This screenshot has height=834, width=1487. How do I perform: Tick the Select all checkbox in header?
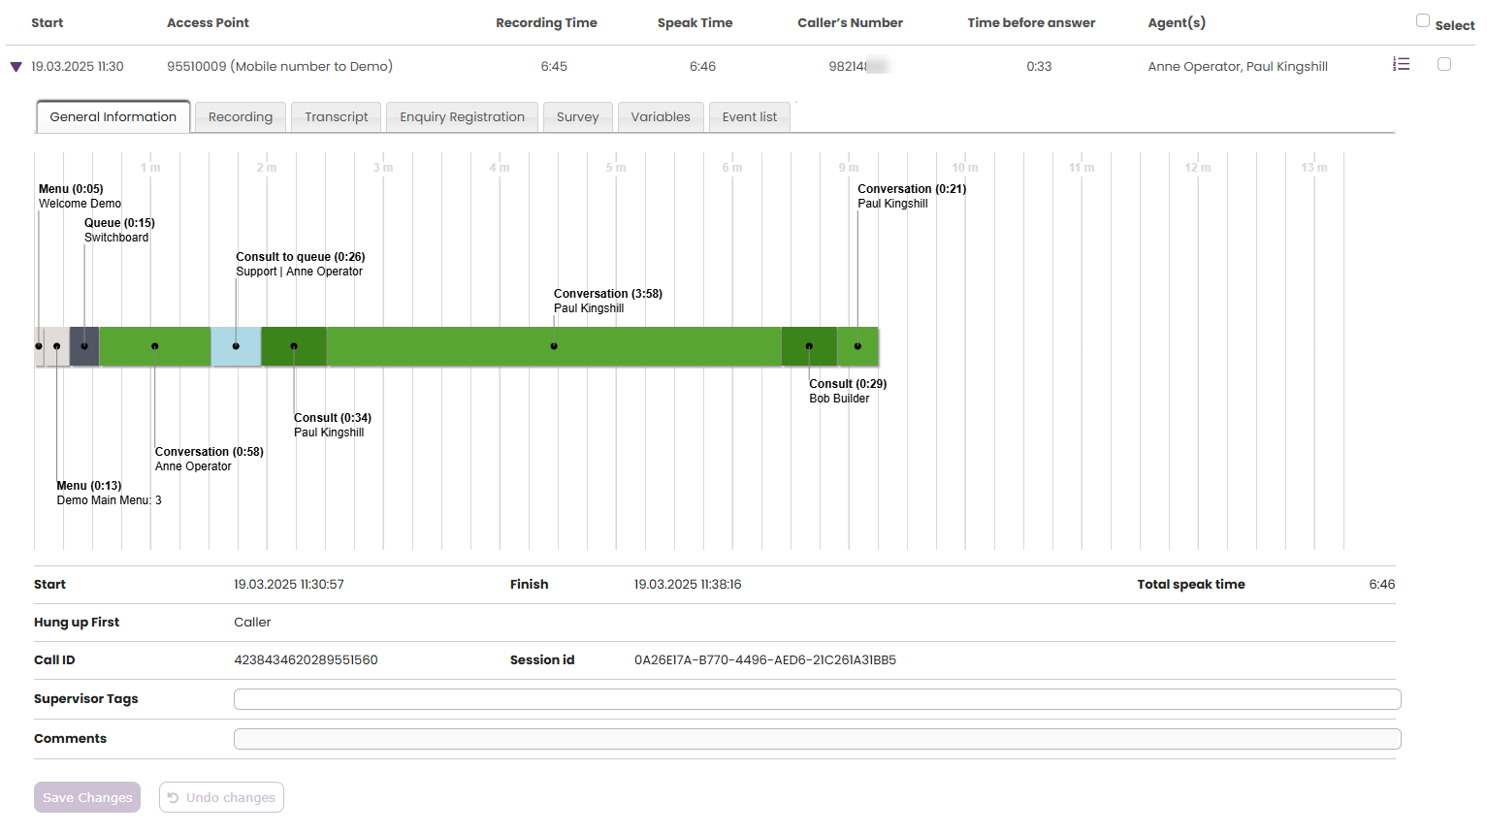(x=1422, y=20)
